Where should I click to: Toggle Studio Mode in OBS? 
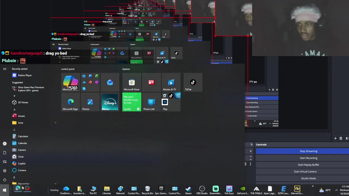pyautogui.click(x=302, y=178)
